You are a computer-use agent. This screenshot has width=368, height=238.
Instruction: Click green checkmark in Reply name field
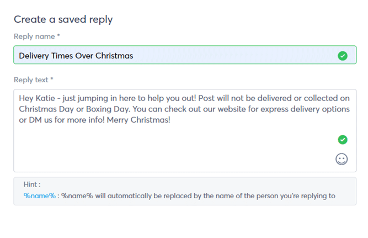343,56
